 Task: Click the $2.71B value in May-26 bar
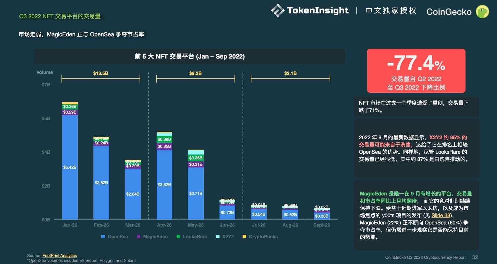(x=196, y=193)
